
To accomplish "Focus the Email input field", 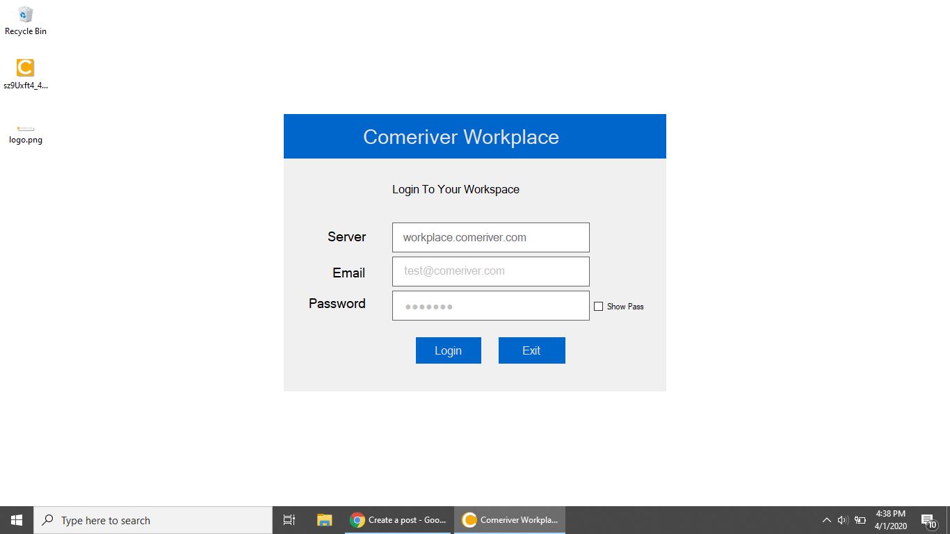I will click(490, 271).
